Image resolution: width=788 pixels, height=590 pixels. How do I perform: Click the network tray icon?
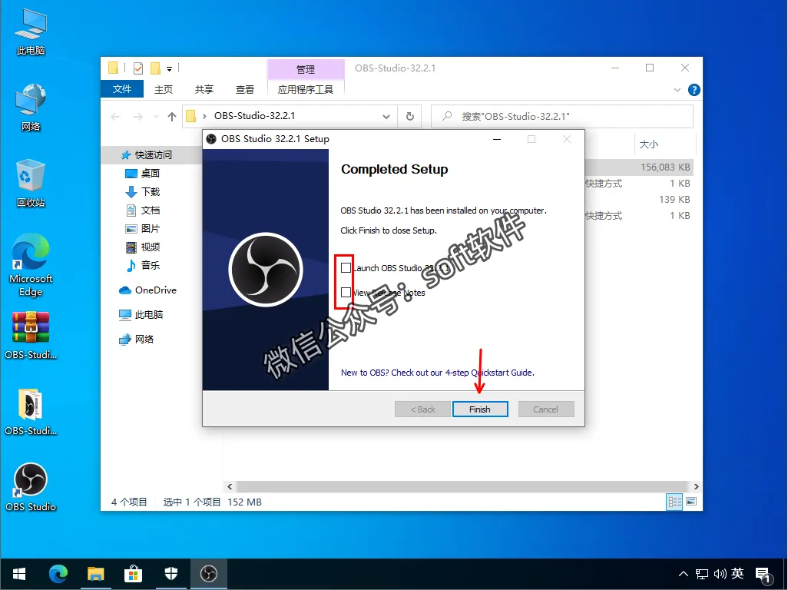tap(701, 574)
